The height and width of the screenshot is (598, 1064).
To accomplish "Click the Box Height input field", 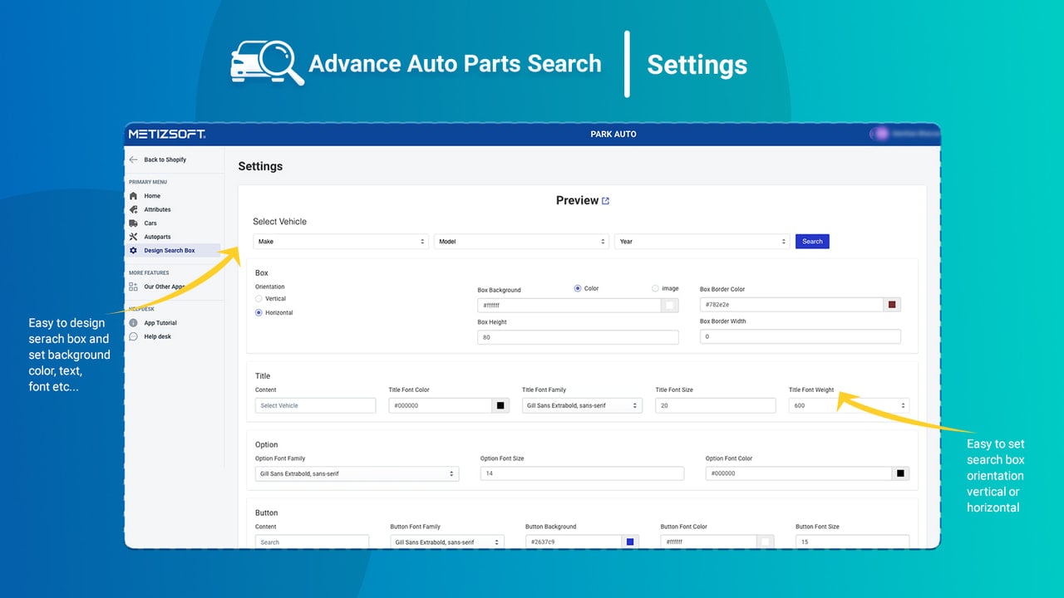I will [578, 337].
